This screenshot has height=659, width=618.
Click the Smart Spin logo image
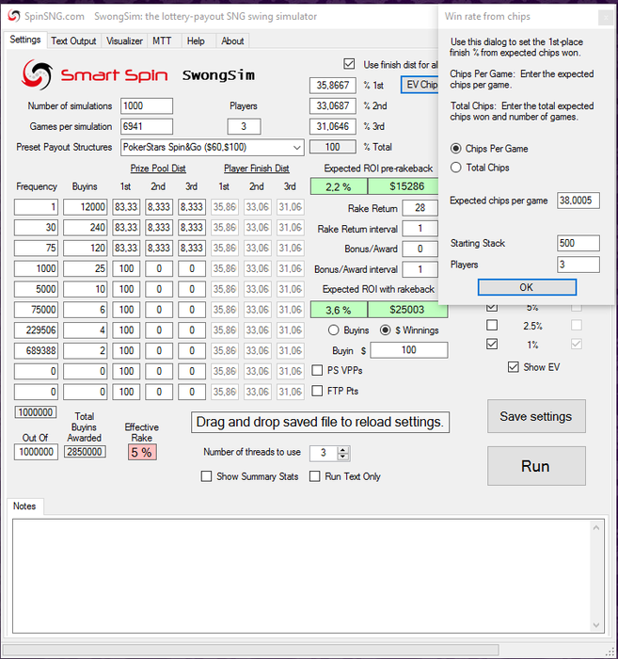pos(94,74)
